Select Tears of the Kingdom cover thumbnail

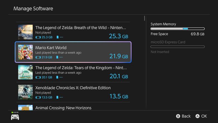tap(25, 72)
